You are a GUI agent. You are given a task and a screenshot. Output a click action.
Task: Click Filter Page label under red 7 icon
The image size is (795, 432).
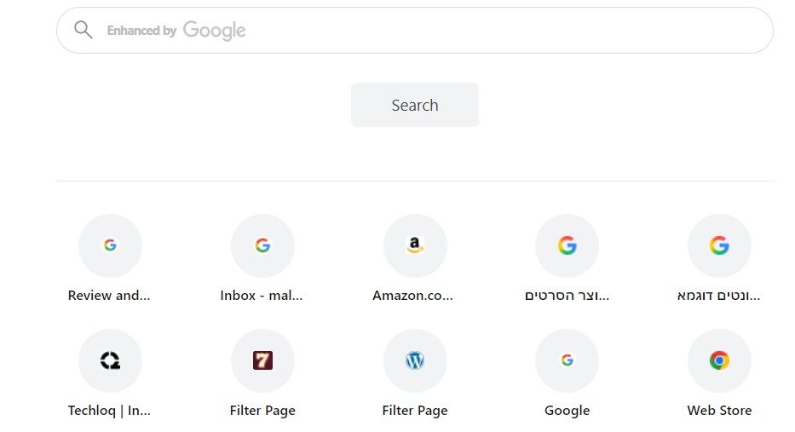(x=262, y=411)
